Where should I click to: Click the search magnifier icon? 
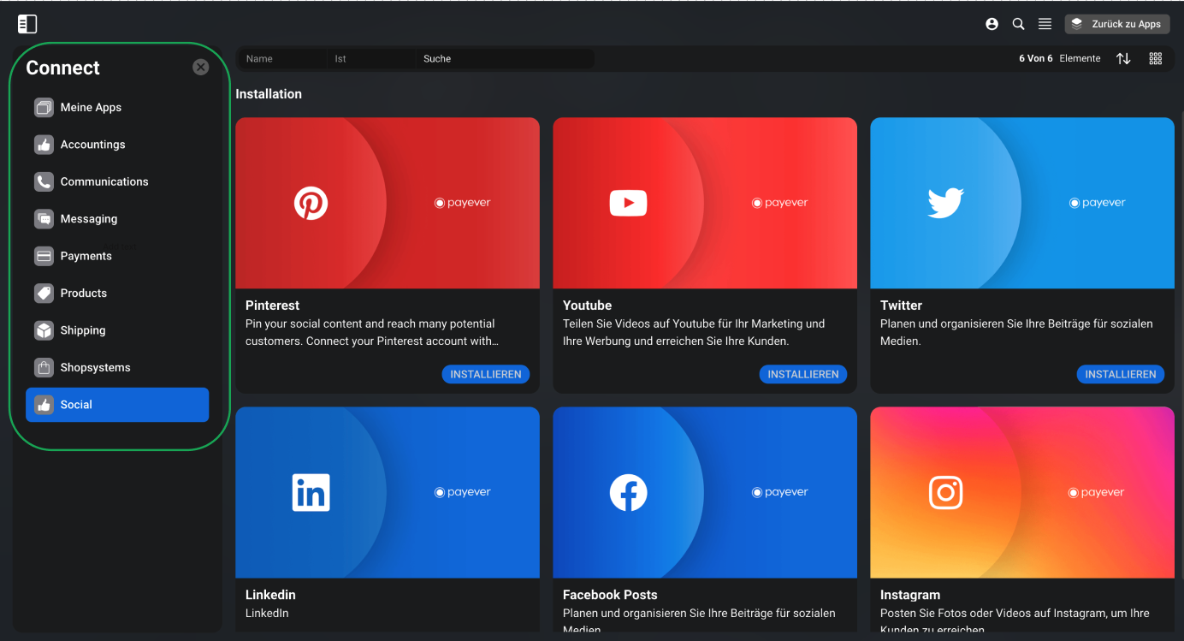(x=1019, y=24)
